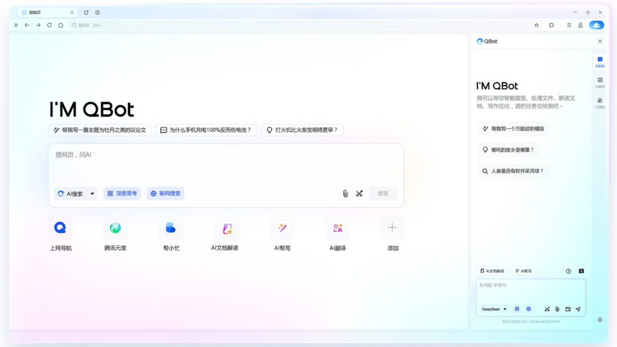The width and height of the screenshot is (617, 347).
Task: Choose the 为什么手机充电100%反而伤电池 suggestion
Action: (206, 130)
